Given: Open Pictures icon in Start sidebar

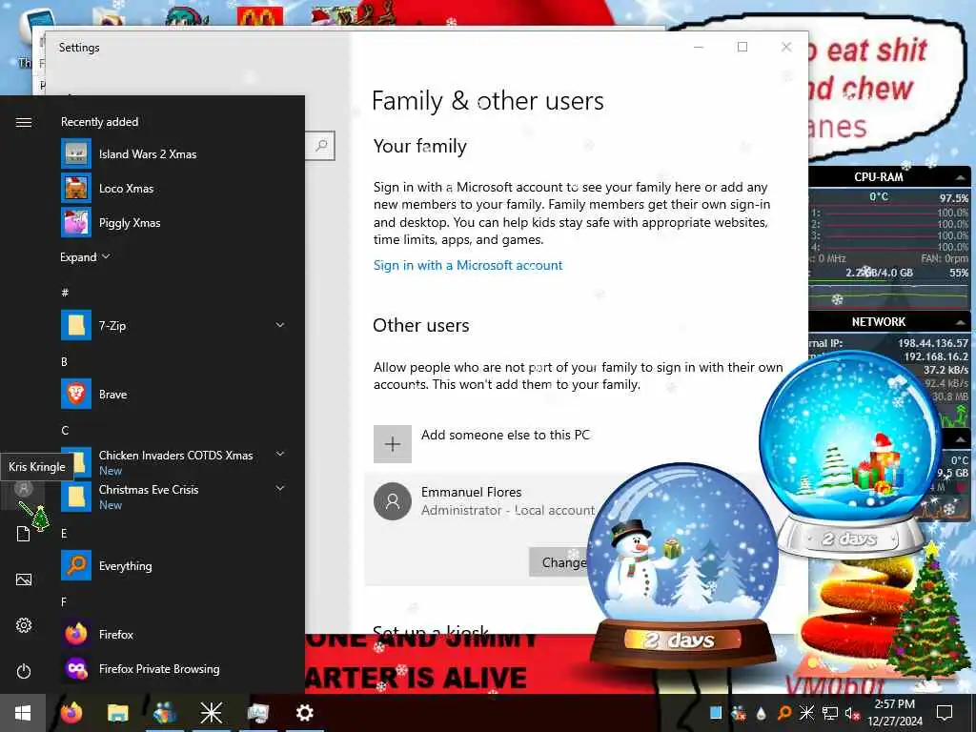Looking at the screenshot, I should pyautogui.click(x=24, y=579).
